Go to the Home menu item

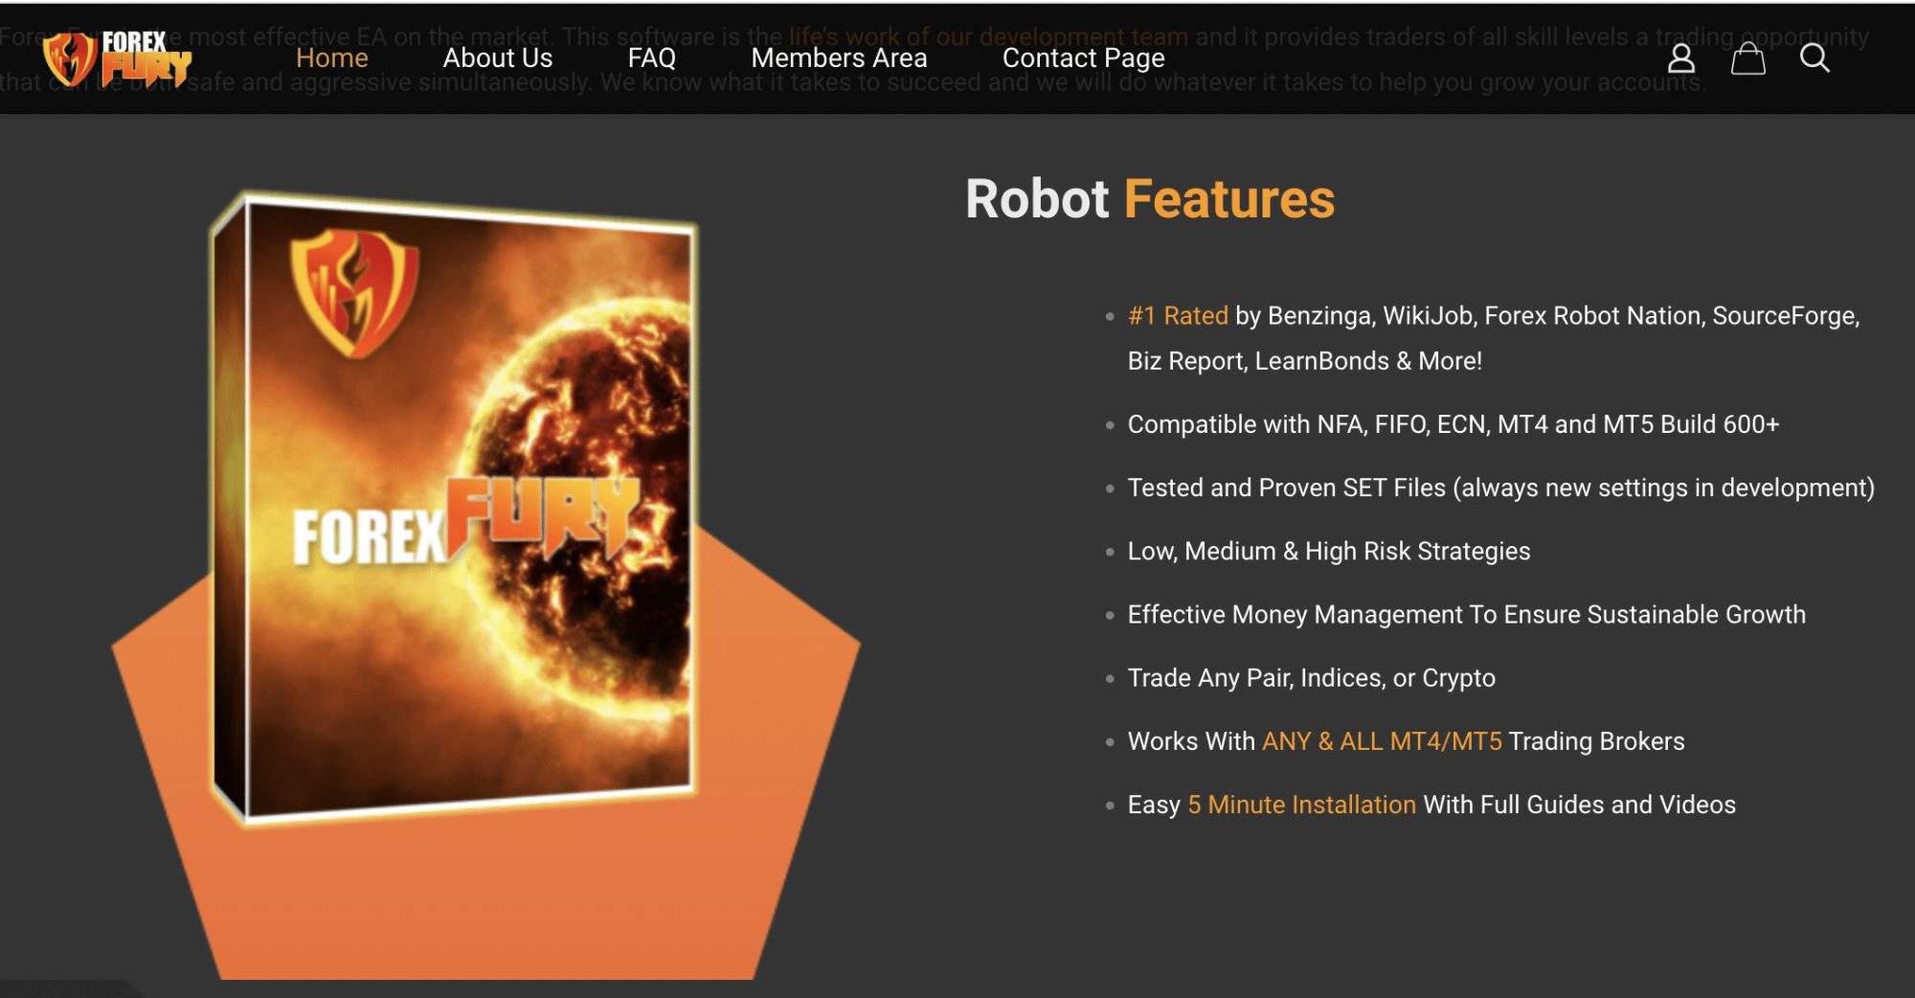331,58
